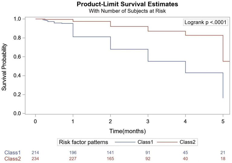This screenshot has height=163, width=232.
Task: Click the Class2 at-risk value 92
Action: pos(148,159)
